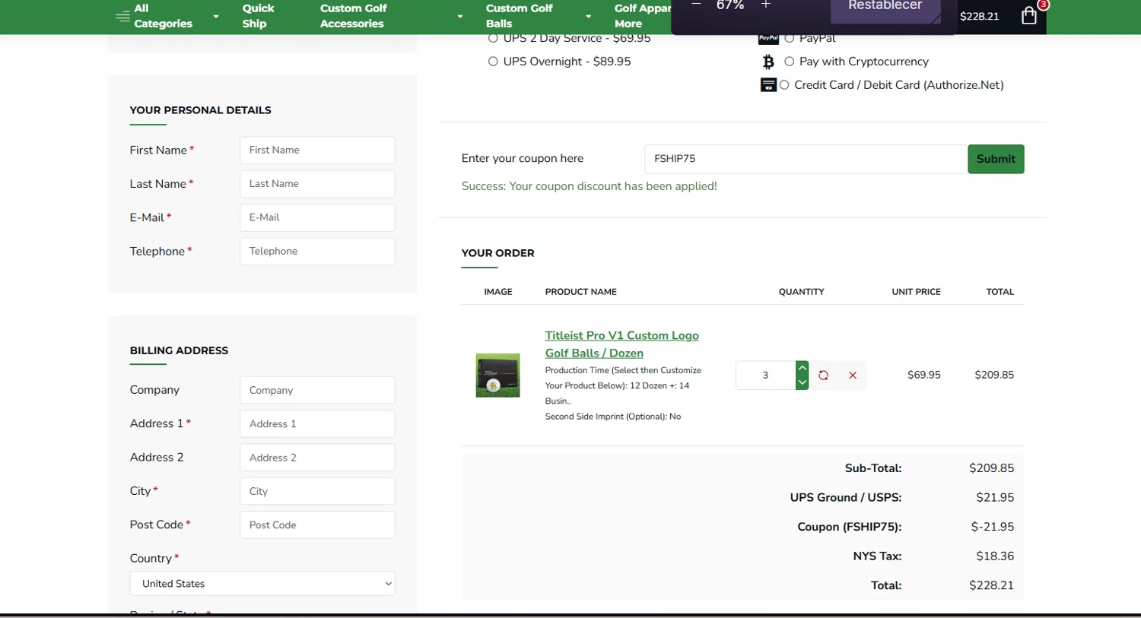The width and height of the screenshot is (1141, 618).
Task: Open Quick Ship menu item
Action: [x=258, y=16]
